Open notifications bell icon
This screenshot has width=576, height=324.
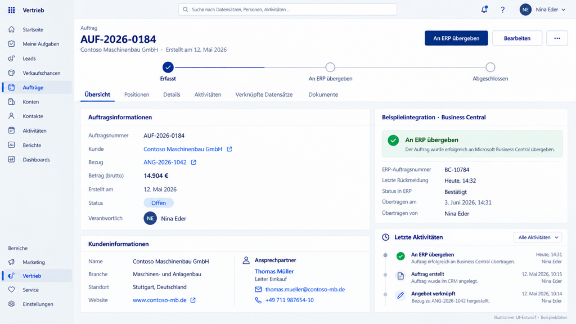tap(484, 10)
